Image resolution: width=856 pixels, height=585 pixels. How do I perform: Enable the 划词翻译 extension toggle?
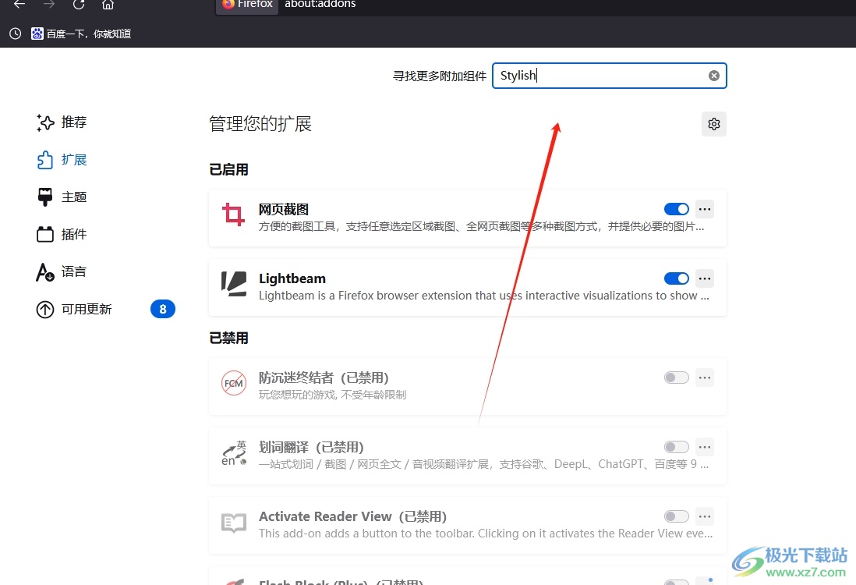(x=677, y=447)
